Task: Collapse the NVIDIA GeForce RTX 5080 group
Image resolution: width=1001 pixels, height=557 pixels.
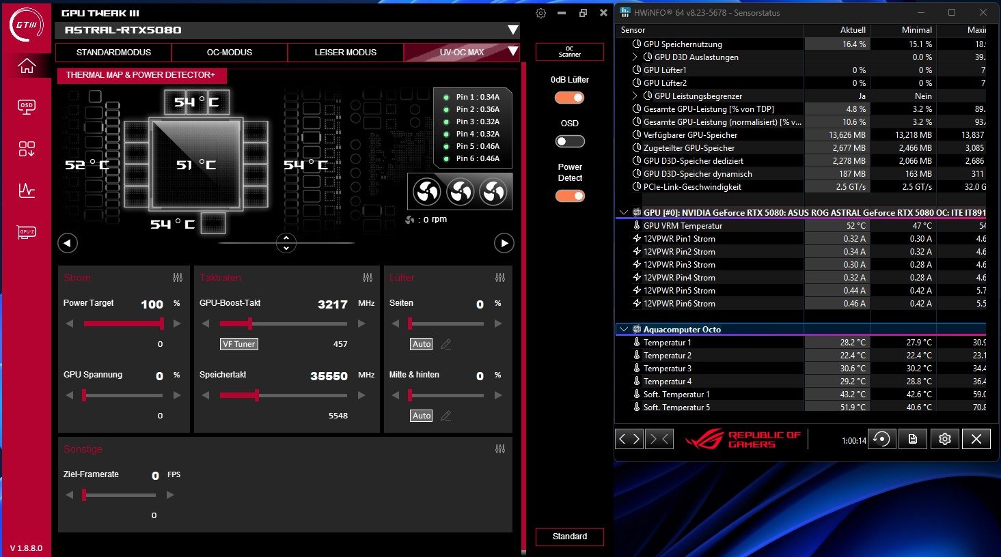Action: pos(624,213)
